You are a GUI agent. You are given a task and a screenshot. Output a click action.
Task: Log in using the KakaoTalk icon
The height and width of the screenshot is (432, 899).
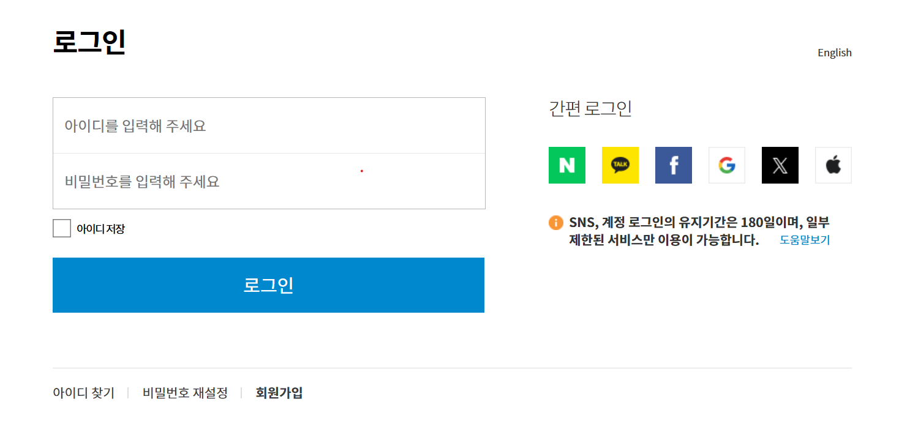click(x=620, y=165)
